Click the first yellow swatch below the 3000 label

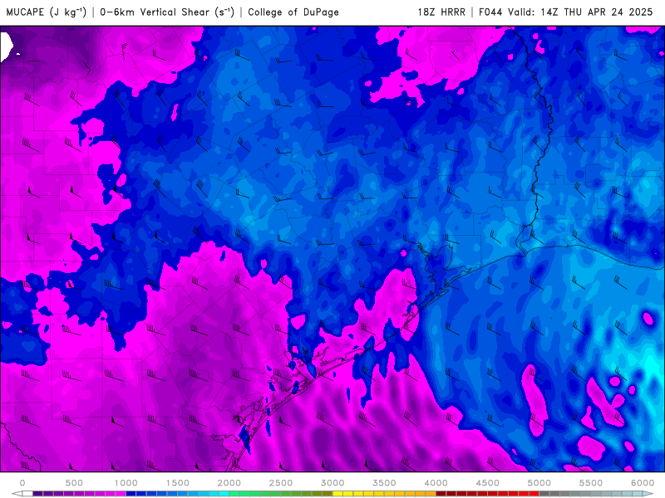tap(337, 494)
